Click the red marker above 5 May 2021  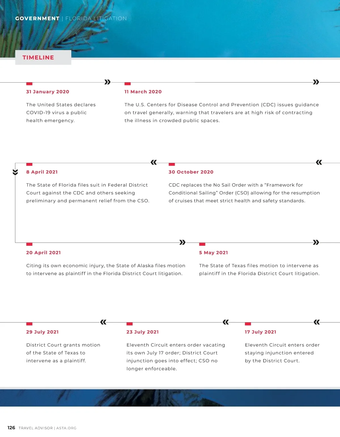202,244
